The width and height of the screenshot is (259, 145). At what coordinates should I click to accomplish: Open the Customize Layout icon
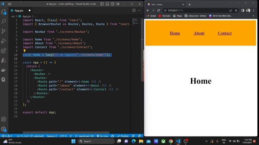pyautogui.click(x=118, y=4)
